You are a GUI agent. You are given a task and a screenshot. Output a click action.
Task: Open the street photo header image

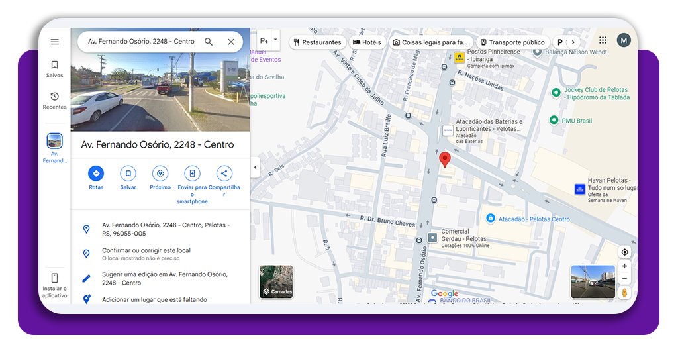click(x=160, y=93)
